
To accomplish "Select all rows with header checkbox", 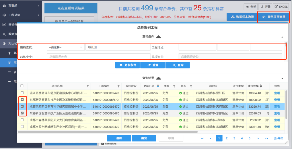I will pos(22,86).
